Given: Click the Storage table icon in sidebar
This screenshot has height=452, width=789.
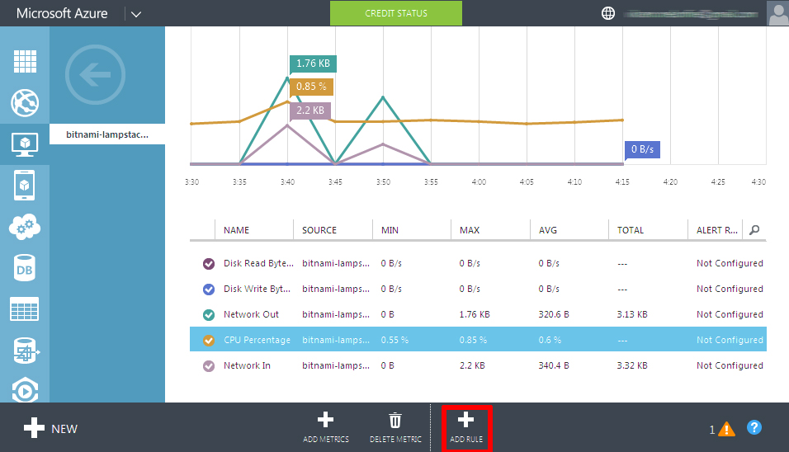Looking at the screenshot, I should point(25,308).
